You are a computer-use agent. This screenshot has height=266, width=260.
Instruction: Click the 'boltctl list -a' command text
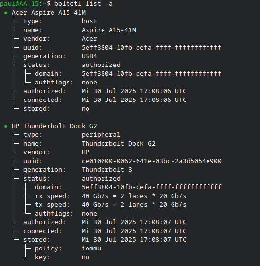point(84,4)
